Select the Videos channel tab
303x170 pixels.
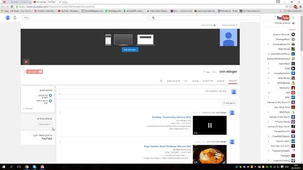[221, 81]
